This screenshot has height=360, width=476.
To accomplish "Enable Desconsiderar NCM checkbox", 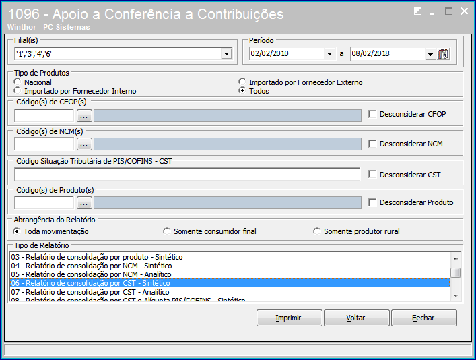I will point(372,144).
